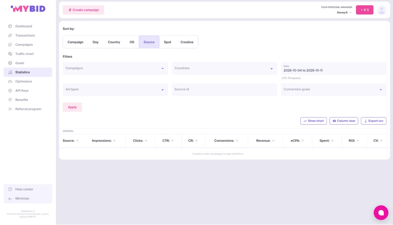The width and height of the screenshot is (393, 225).
Task: Sort table by Clicks arrow
Action: coord(146,141)
